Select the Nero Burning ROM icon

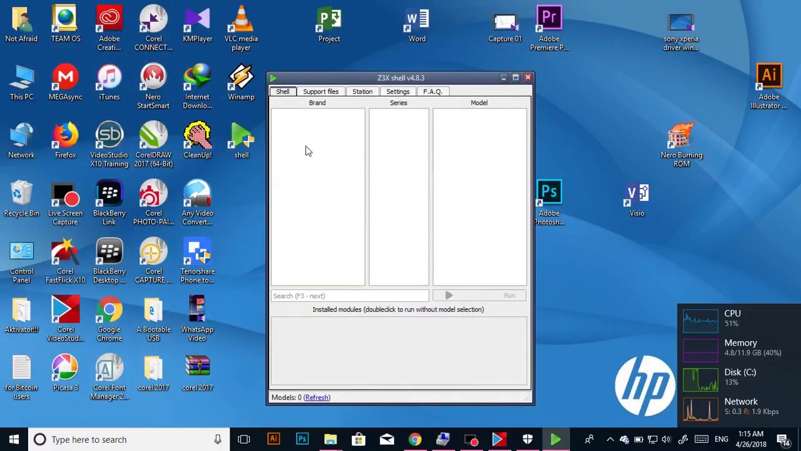point(681,145)
